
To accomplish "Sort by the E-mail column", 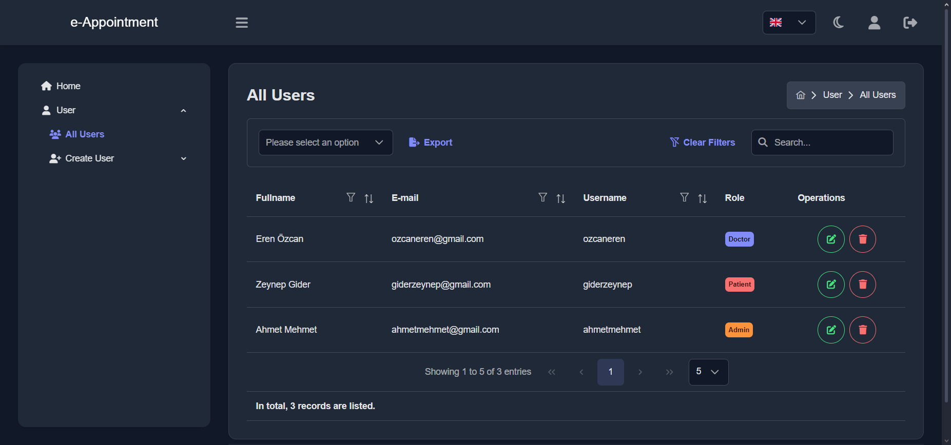I will tap(560, 198).
